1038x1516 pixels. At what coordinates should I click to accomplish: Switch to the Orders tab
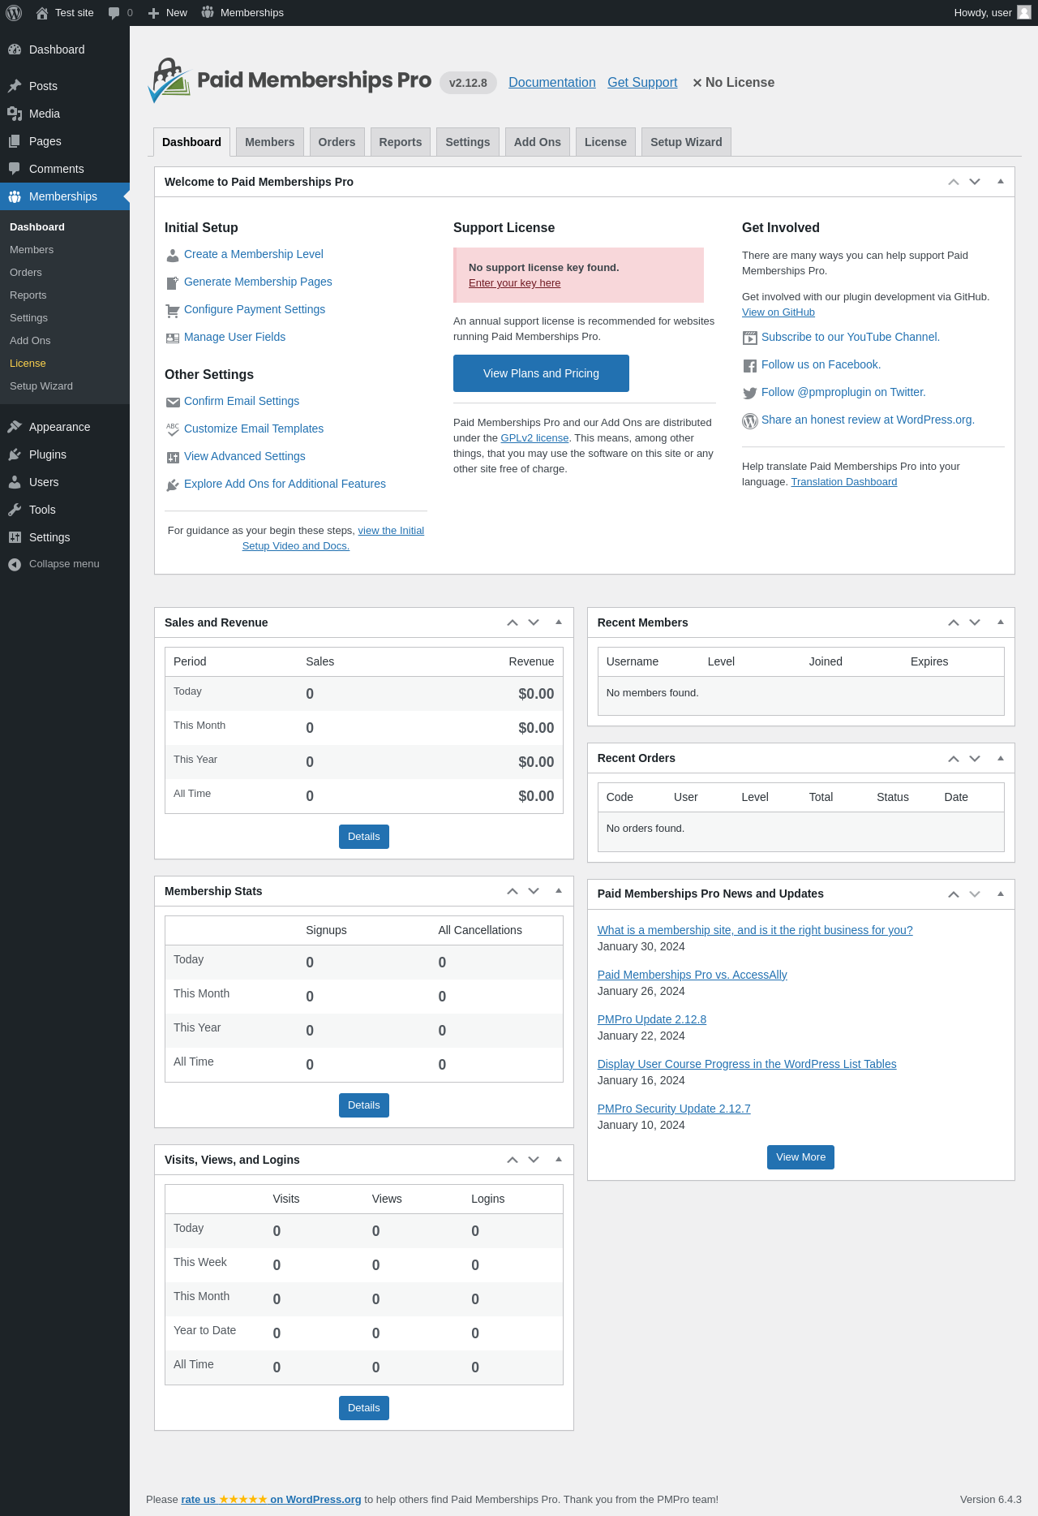click(x=337, y=142)
